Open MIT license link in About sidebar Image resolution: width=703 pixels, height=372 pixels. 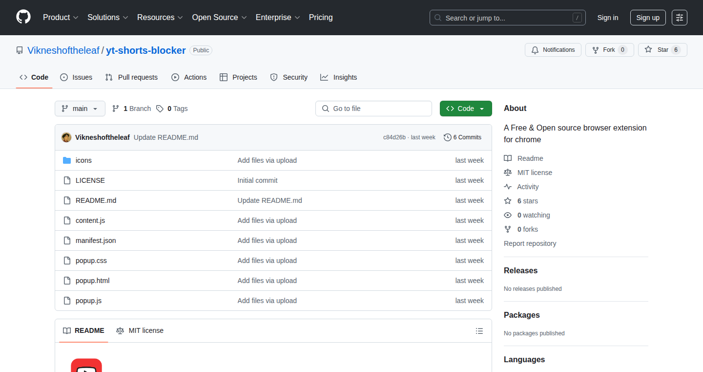tap(528, 173)
